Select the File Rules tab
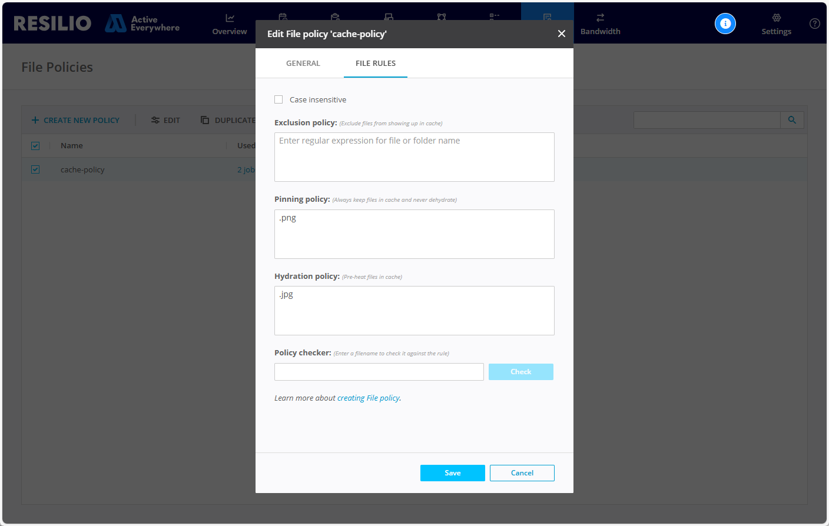 pos(375,64)
